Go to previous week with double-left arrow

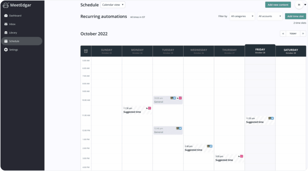click(x=283, y=33)
